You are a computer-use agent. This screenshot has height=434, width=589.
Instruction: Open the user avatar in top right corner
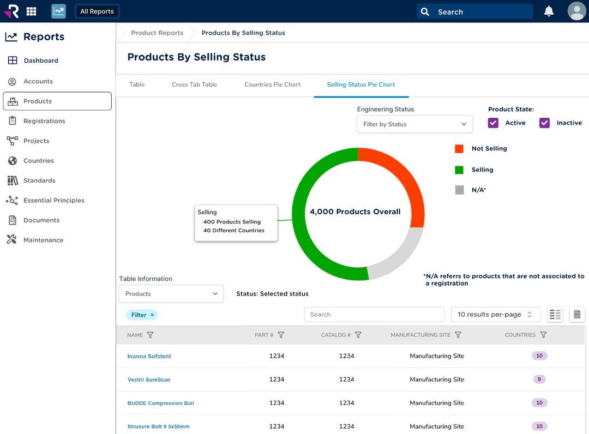[576, 10]
